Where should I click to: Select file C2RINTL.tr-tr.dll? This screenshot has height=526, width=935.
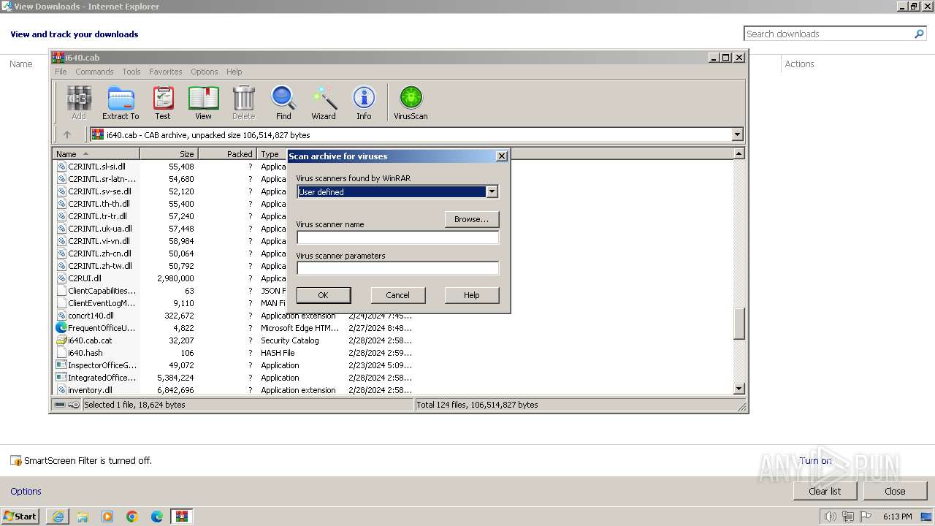click(97, 216)
